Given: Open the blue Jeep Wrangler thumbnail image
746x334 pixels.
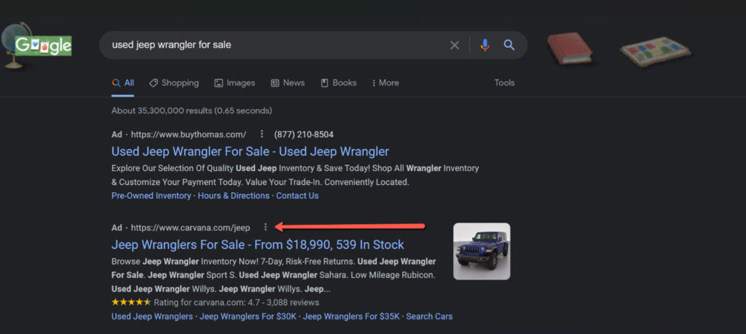Looking at the screenshot, I should (x=482, y=251).
